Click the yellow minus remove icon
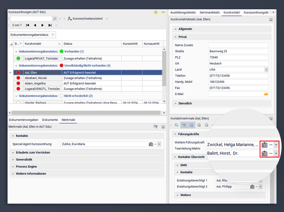 click(x=163, y=13)
